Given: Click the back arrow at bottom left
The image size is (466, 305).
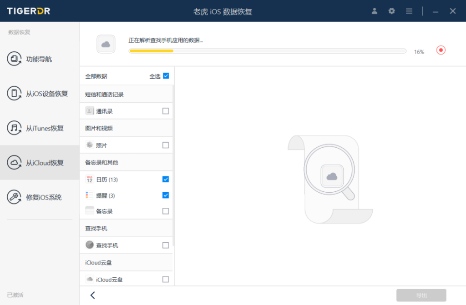Looking at the screenshot, I should (x=92, y=295).
